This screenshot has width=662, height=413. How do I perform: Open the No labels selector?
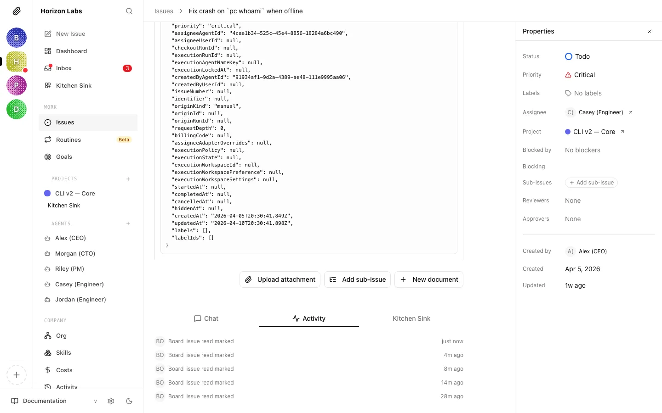point(583,93)
